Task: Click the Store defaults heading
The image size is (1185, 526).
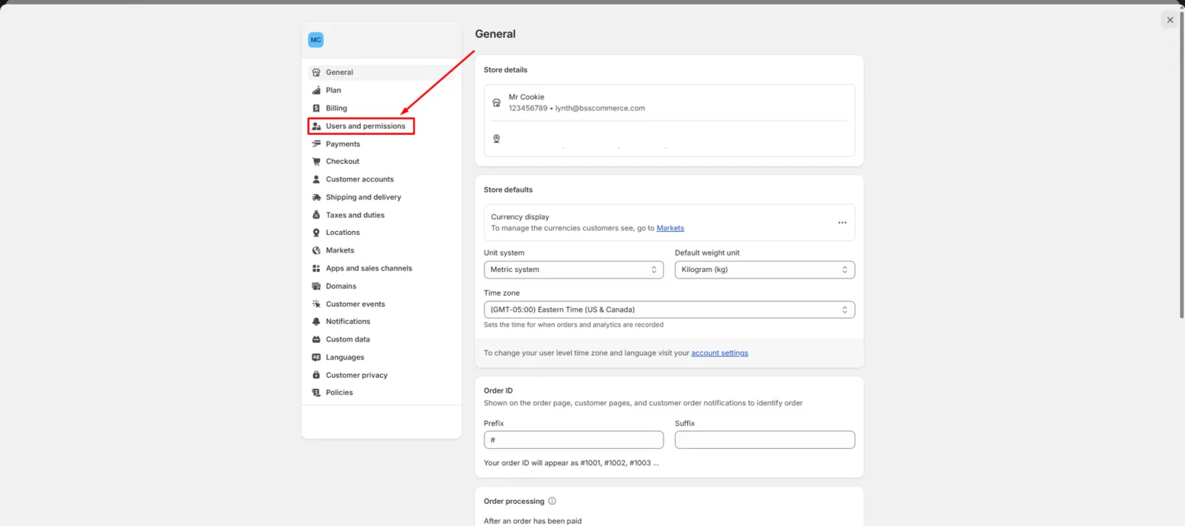Action: coord(508,190)
